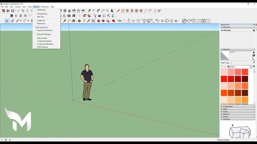Open Preferences from Window menu
This screenshot has width=257, height=144.
[47, 24]
